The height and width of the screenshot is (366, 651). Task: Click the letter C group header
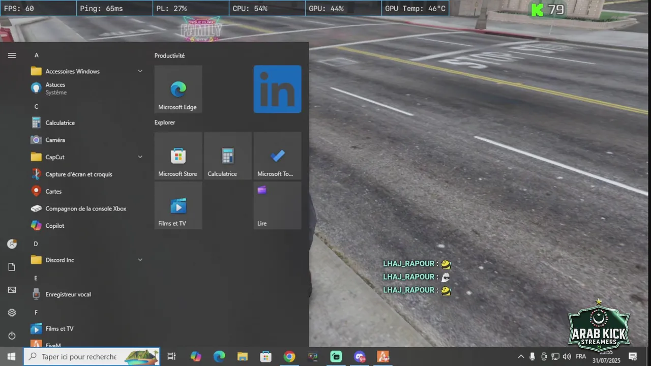coord(36,106)
